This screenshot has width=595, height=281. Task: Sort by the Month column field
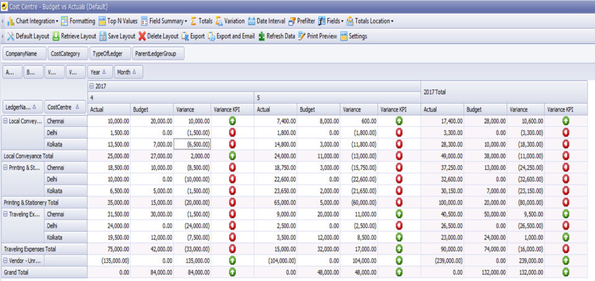(129, 72)
